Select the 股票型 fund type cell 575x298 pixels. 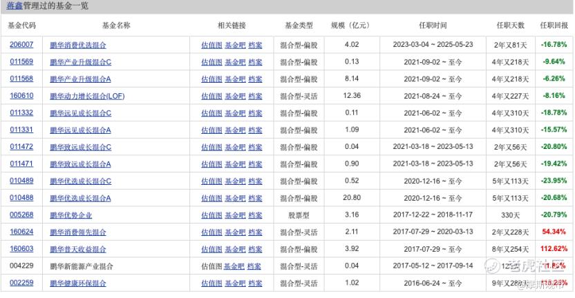299,215
